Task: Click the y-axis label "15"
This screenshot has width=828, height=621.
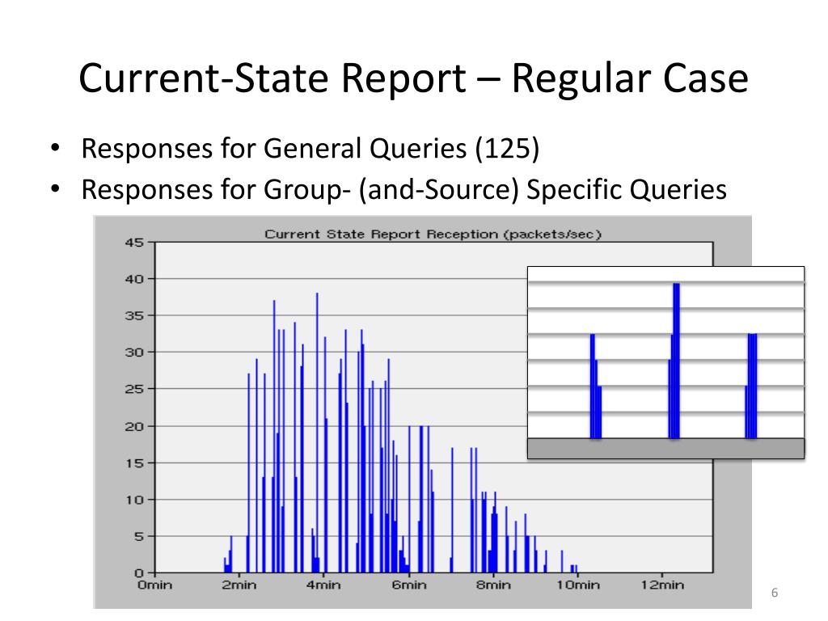Action: (134, 463)
